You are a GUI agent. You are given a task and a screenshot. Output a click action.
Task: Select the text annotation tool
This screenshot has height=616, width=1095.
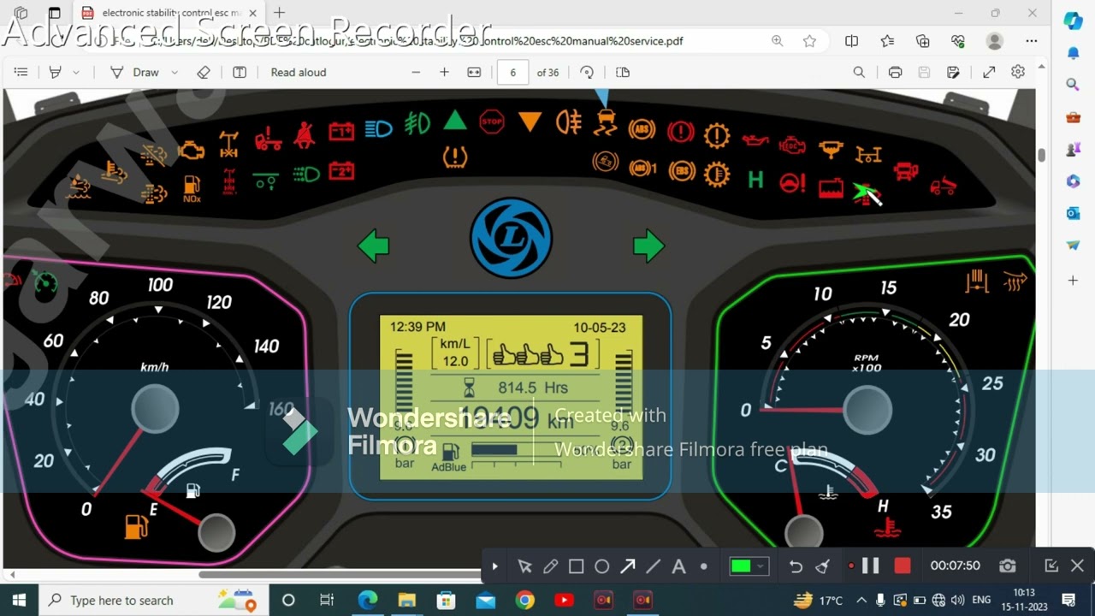pyautogui.click(x=678, y=566)
